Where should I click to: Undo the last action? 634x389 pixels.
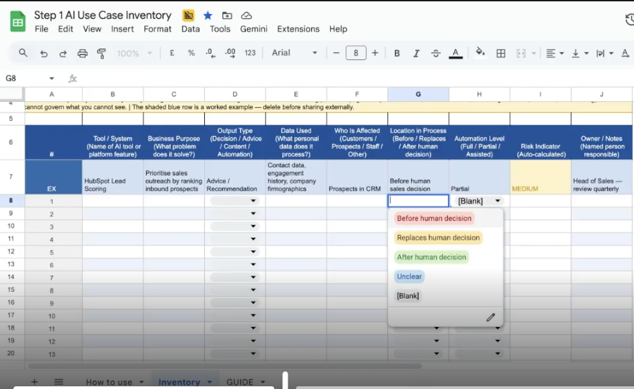tap(44, 53)
